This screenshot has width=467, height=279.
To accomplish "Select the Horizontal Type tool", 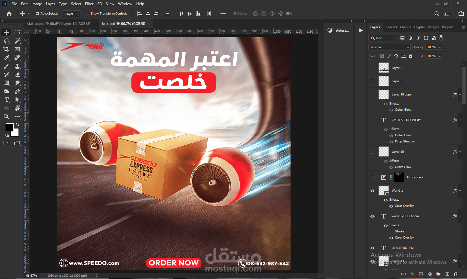I will pos(6,100).
